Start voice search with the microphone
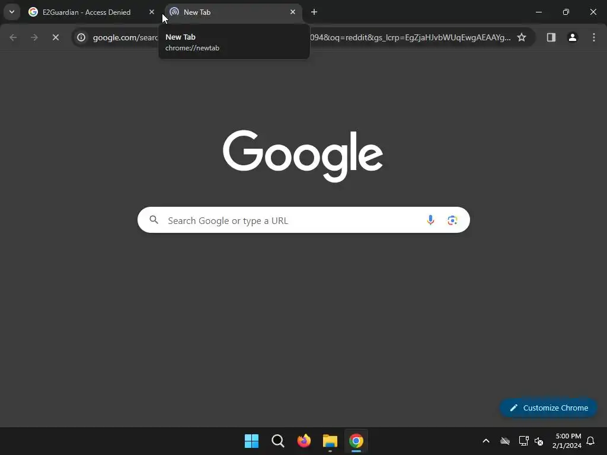Viewport: 607px width, 455px height. click(430, 220)
